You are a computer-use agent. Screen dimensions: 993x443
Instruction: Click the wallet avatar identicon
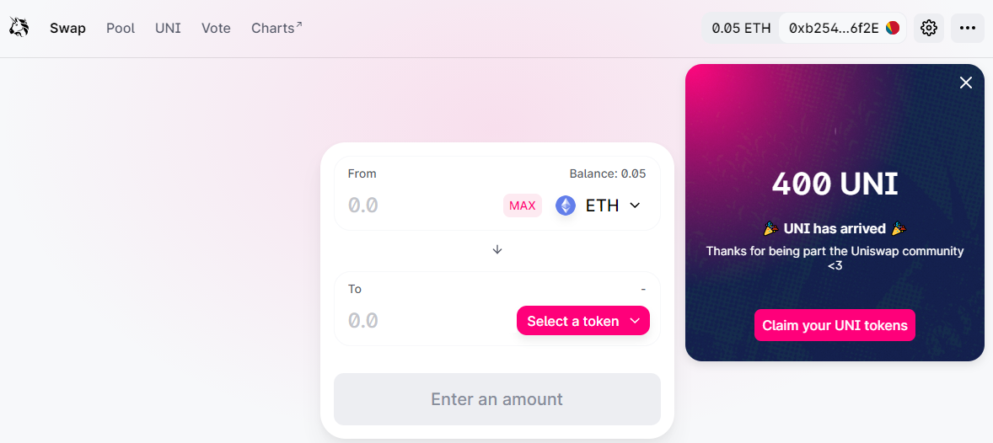[x=893, y=28]
